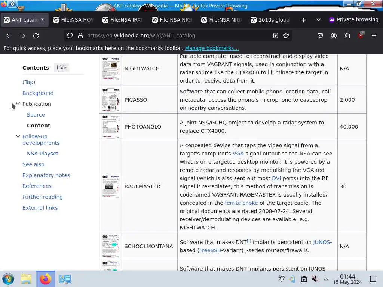Follow the FreeBSD link
383x287 pixels.
[x=210, y=250]
